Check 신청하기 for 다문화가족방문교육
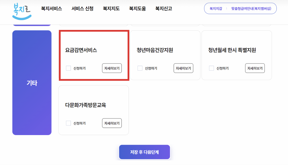This screenshot has height=165, width=288. (x=68, y=123)
